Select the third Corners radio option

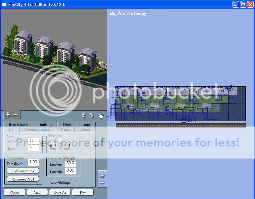point(67,140)
